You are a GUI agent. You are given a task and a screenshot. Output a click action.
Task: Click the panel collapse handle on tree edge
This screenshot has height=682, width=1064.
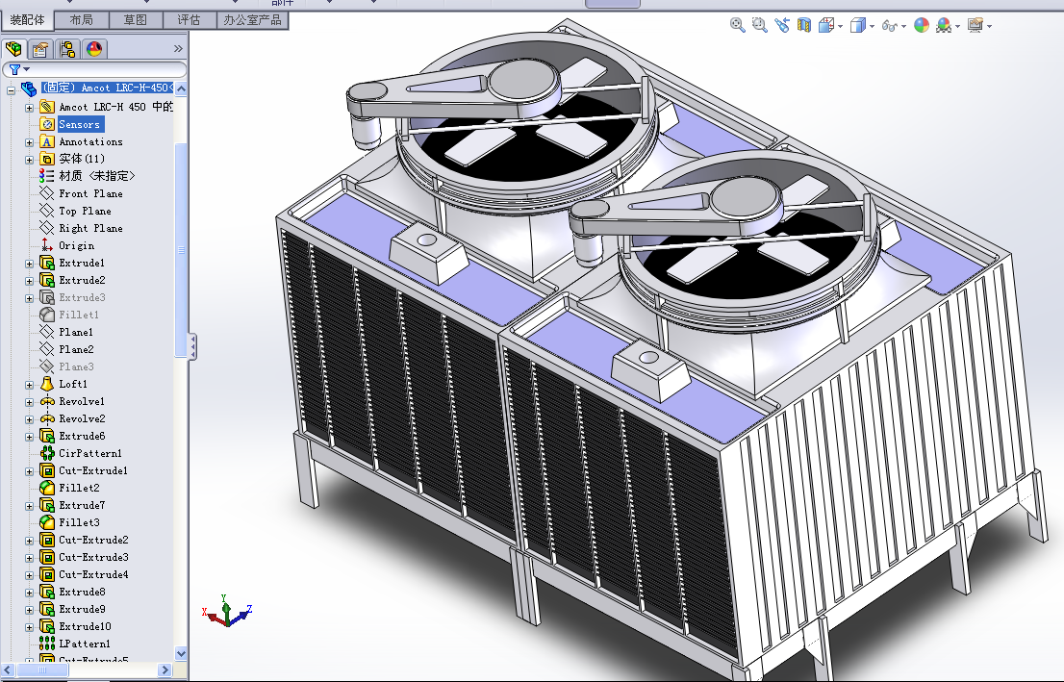pos(193,346)
